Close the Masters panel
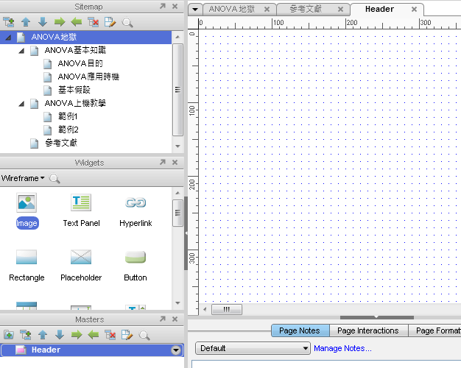The width and height of the screenshot is (461, 368). tap(175, 319)
